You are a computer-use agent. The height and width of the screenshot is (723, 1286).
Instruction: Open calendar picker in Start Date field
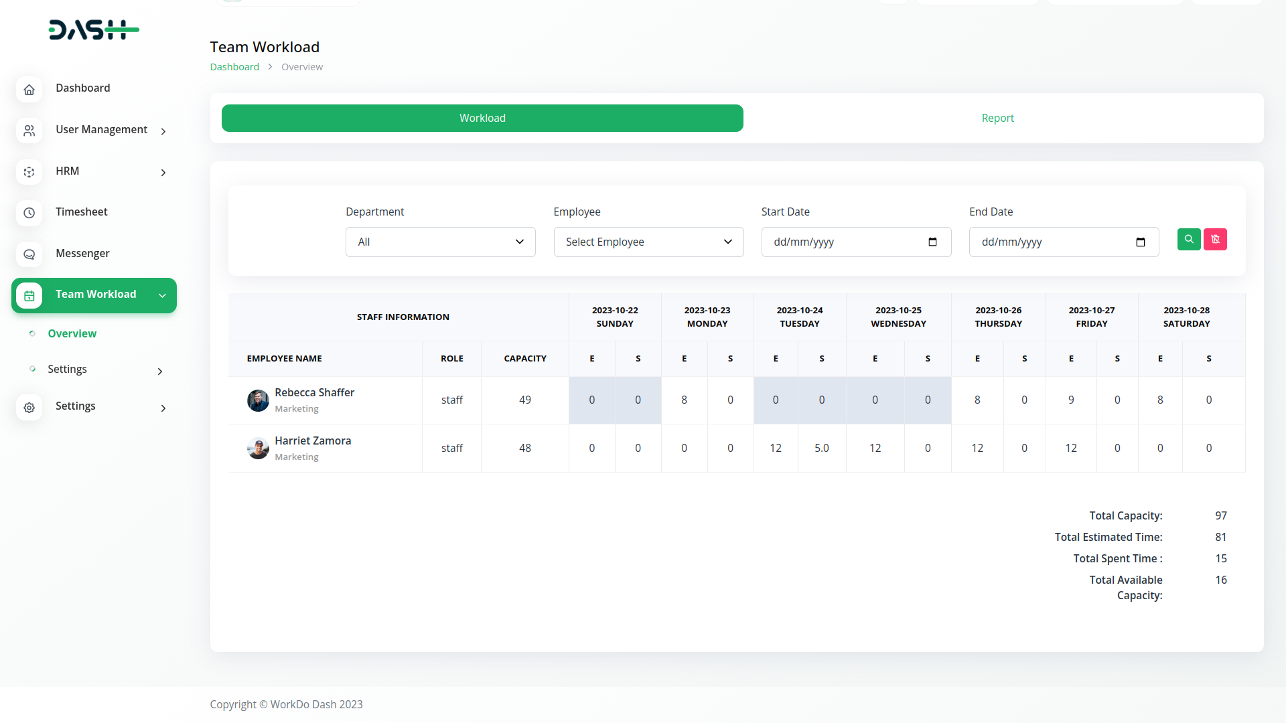point(932,242)
